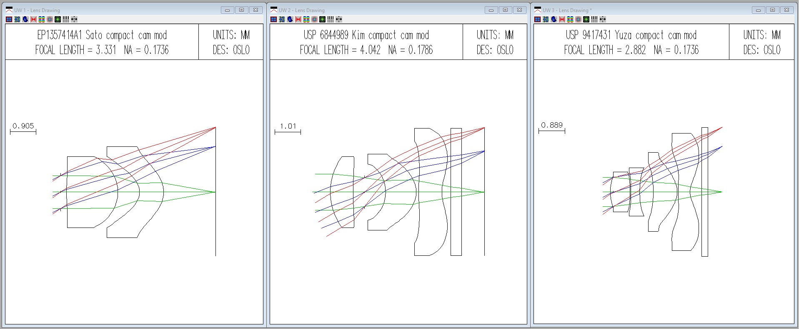Open spot diagram icon in UW 2 toolbar
Viewport: 799px width, 329px height.
pos(314,19)
